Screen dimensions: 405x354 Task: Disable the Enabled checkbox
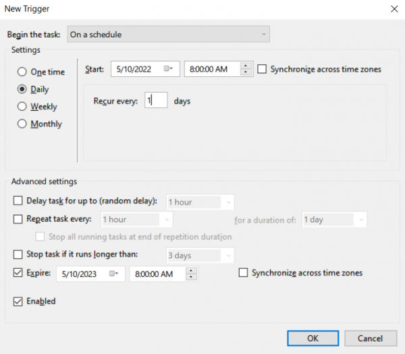tap(18, 301)
